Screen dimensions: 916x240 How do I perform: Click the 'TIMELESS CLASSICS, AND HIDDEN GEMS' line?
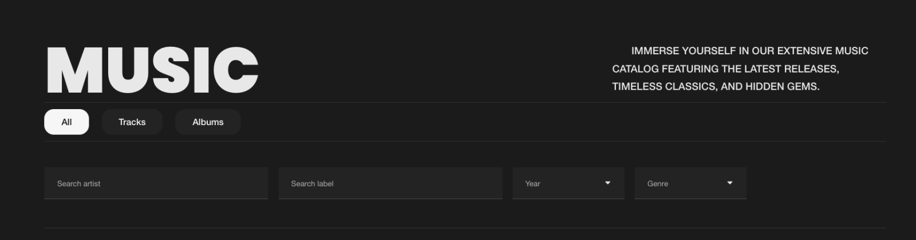(x=716, y=86)
